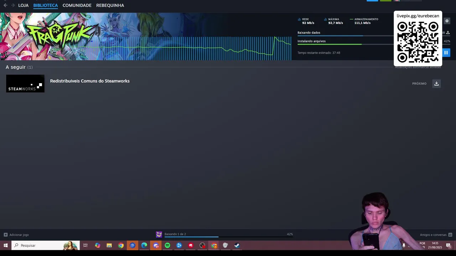Viewport: 456px width, 256px height.
Task: Open the grey shield taskbar icon
Action: [225, 245]
